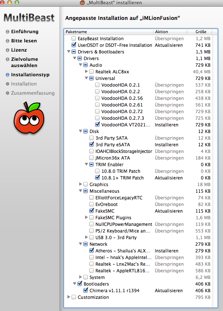The height and width of the screenshot is (311, 223).
Task: Enable IOAHCIBlockStorageInjector checkbox
Action: (x=91, y=151)
